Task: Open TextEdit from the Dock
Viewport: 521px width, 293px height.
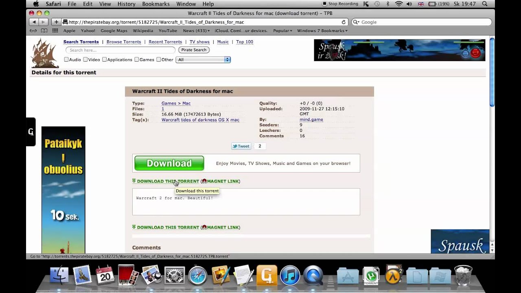Action: [243, 276]
